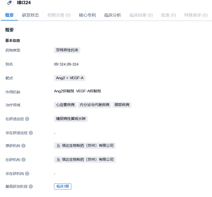Open the 核心专利 tab
This screenshot has height=197, width=212.
(x=87, y=15)
